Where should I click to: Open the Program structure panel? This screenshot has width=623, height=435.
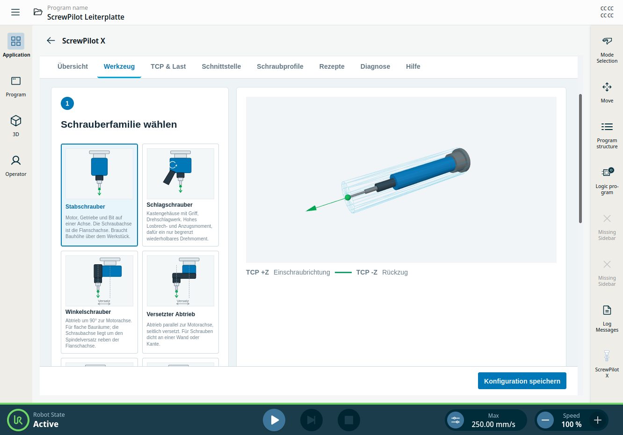607,136
